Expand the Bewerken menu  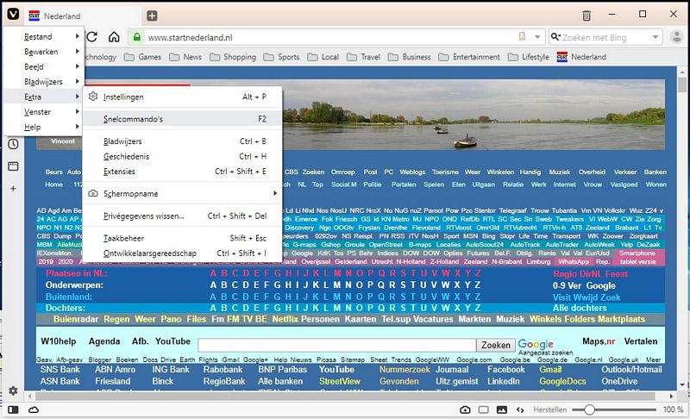43,52
